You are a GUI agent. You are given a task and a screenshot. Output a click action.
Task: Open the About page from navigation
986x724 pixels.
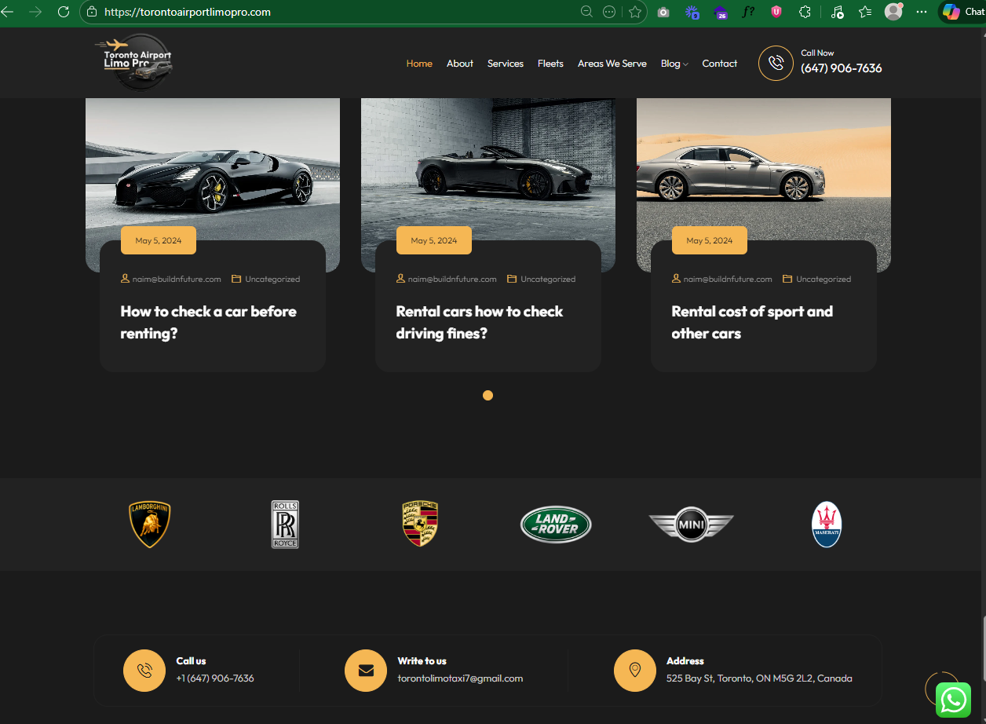460,64
